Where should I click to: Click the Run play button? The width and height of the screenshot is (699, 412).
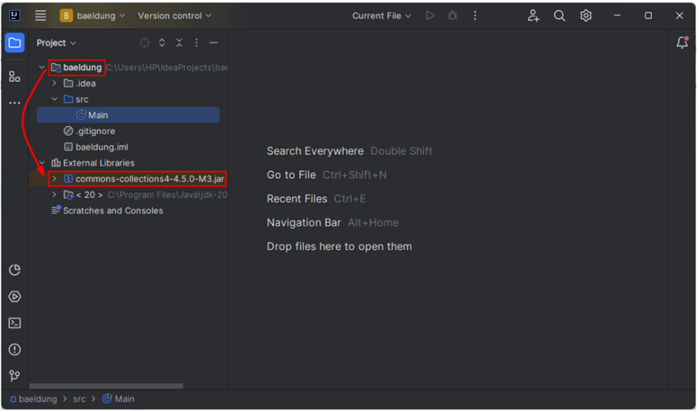[x=430, y=16]
